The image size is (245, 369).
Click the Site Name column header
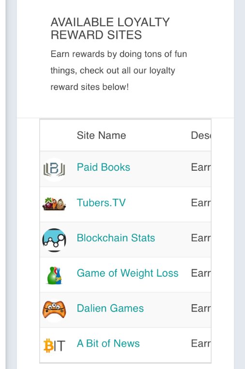(101, 135)
